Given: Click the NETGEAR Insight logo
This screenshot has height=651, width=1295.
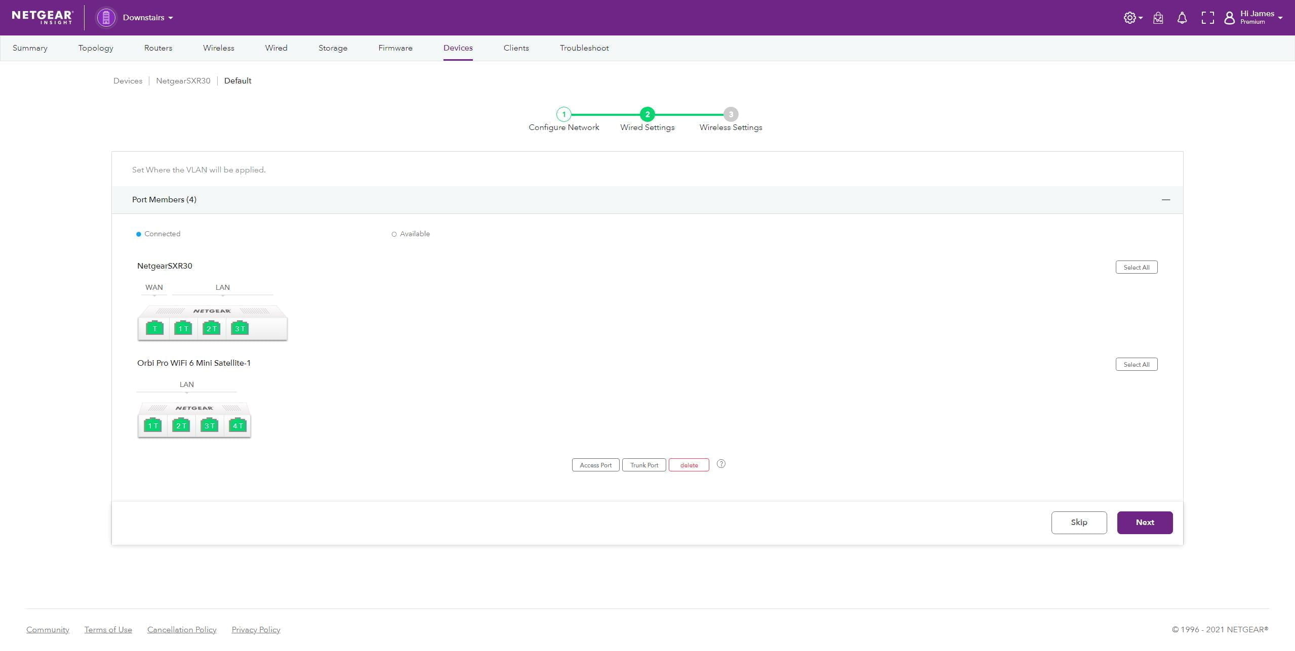Looking at the screenshot, I should coord(43,17).
